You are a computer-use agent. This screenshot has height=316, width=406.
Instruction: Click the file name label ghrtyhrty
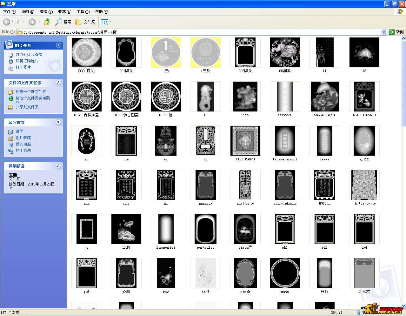pos(245,204)
